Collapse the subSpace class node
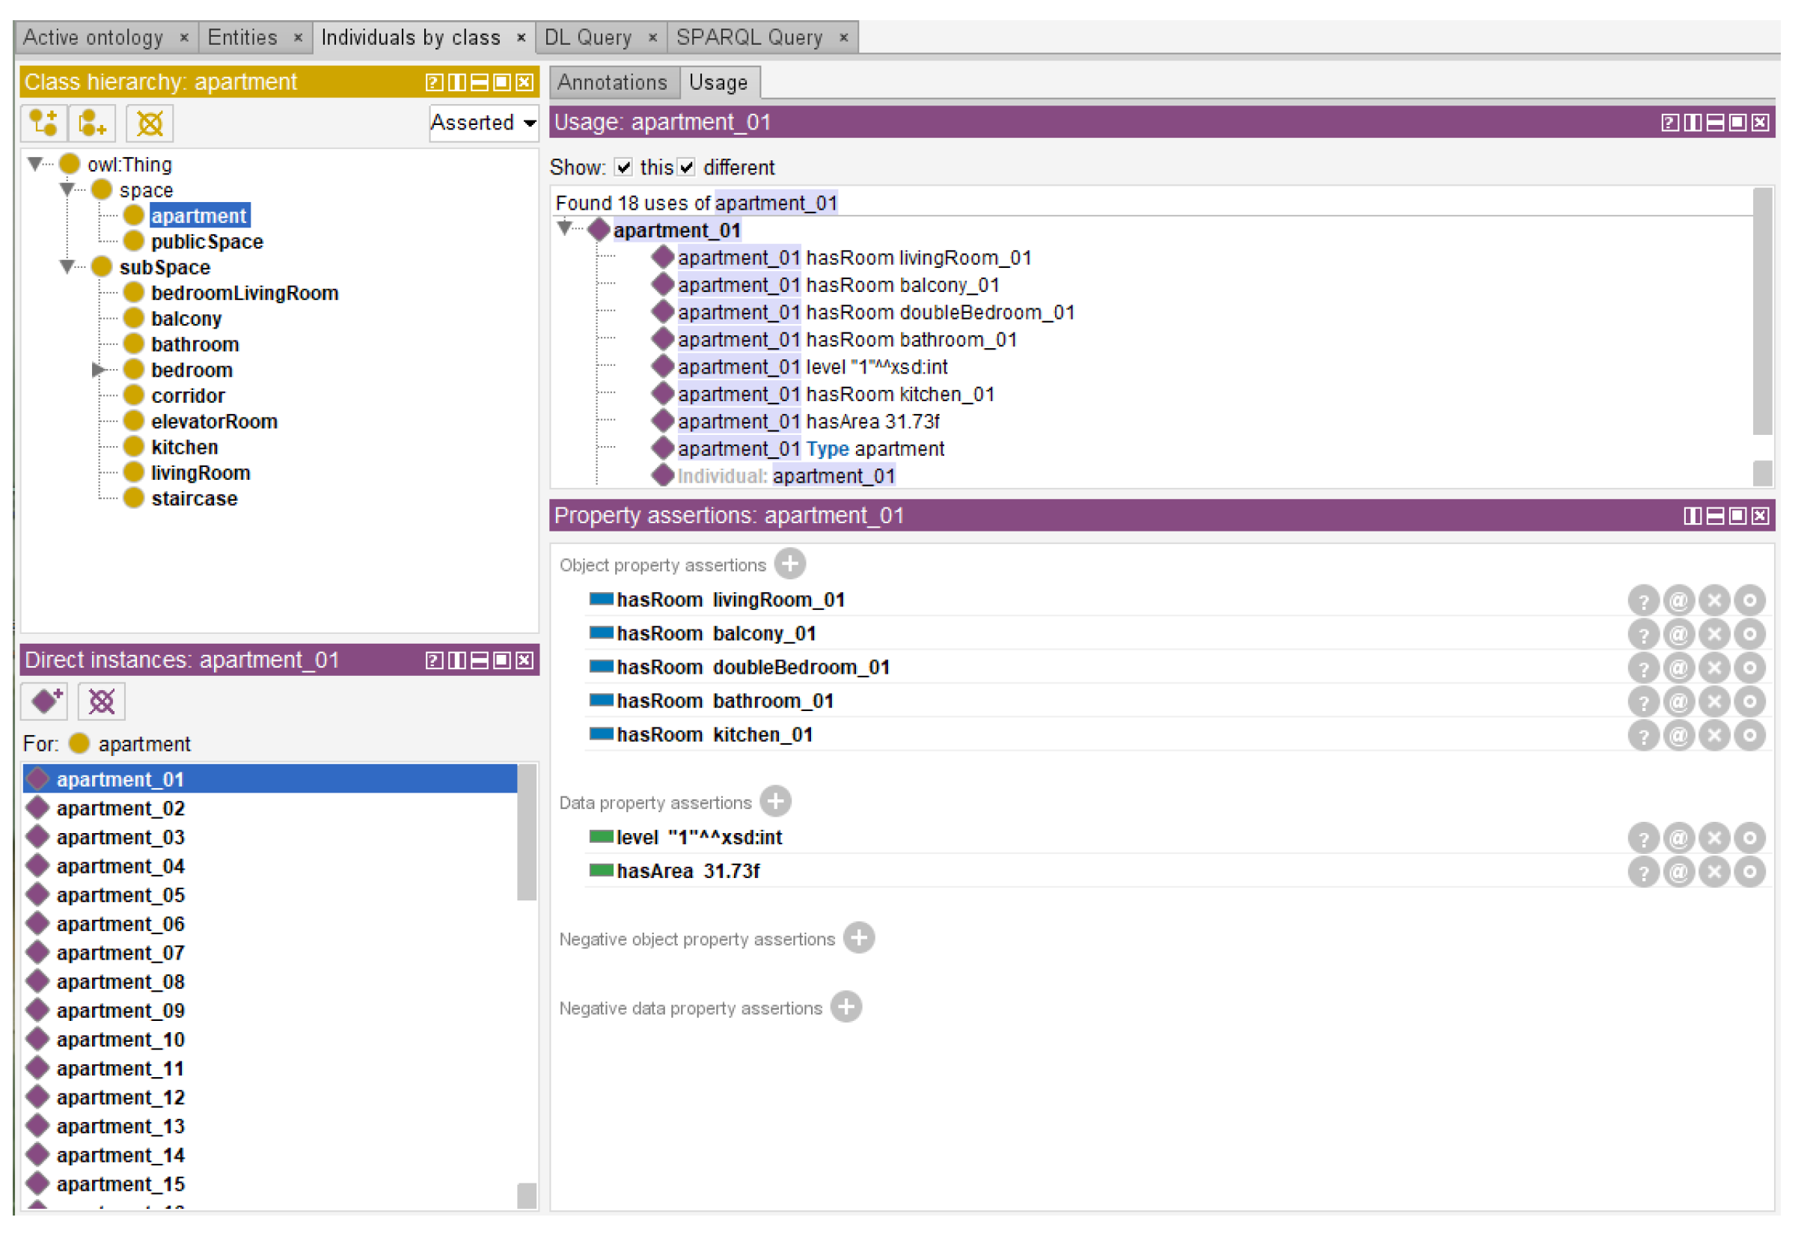 tap(67, 267)
